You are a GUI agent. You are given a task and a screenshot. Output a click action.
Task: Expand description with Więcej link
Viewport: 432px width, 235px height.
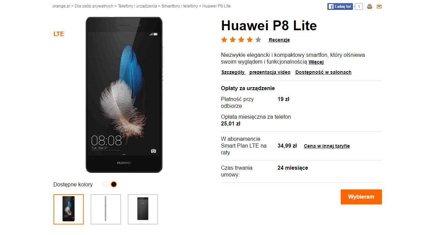(316, 62)
